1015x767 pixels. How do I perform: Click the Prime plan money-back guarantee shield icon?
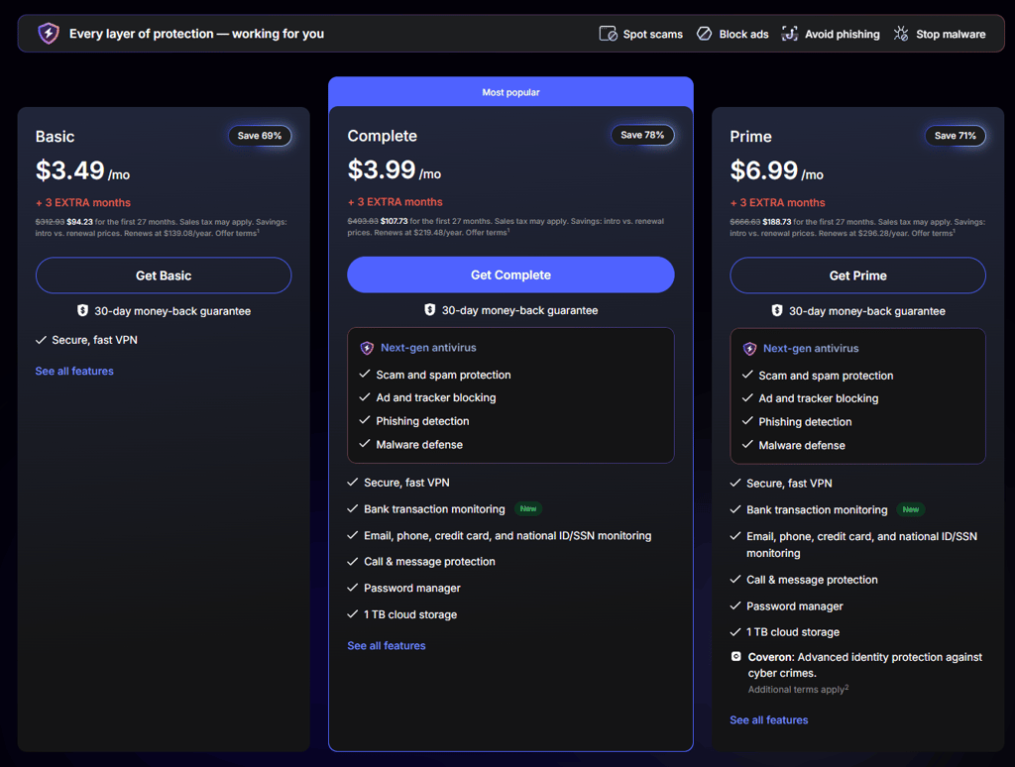tap(777, 311)
